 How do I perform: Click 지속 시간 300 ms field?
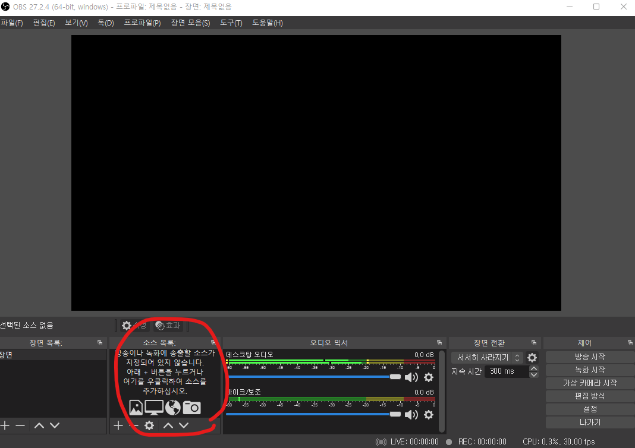point(507,371)
